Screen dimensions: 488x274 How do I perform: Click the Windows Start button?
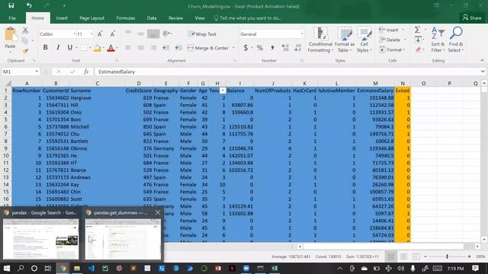(7, 268)
